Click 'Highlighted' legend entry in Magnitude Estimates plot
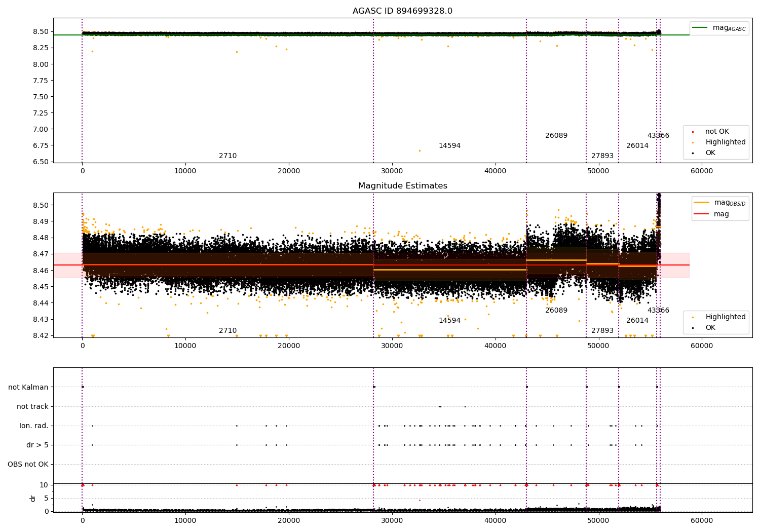 (725, 317)
